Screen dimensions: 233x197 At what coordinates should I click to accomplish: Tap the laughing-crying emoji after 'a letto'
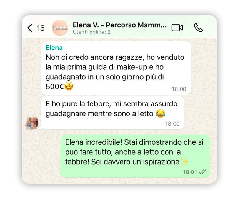click(x=161, y=113)
